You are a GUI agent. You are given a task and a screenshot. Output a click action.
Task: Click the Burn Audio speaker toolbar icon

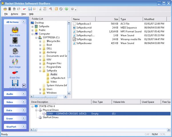(10, 9)
